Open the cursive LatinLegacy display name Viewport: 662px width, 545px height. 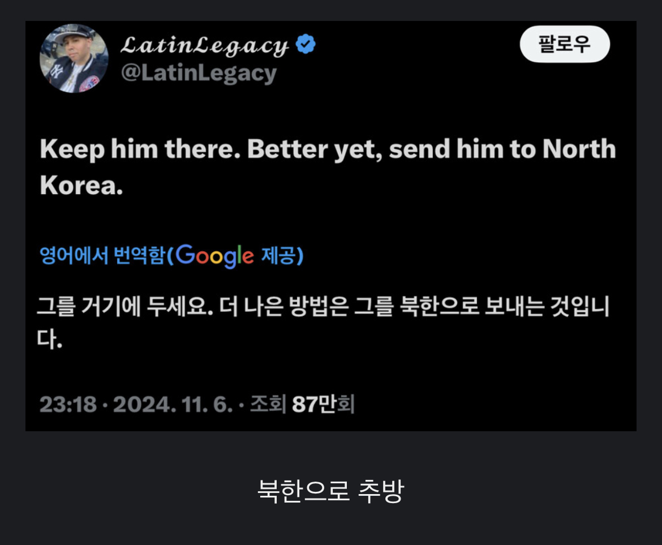point(205,45)
